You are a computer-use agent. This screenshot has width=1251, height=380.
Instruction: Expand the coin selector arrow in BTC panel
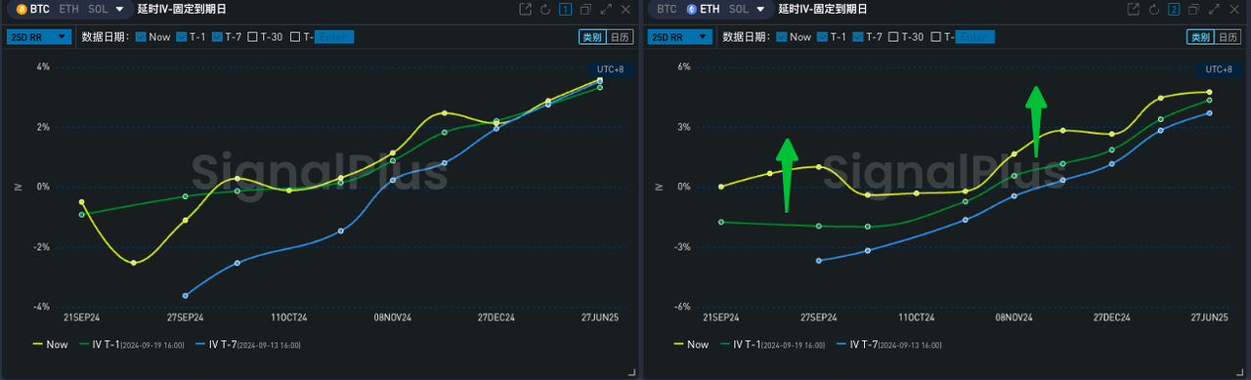[119, 9]
